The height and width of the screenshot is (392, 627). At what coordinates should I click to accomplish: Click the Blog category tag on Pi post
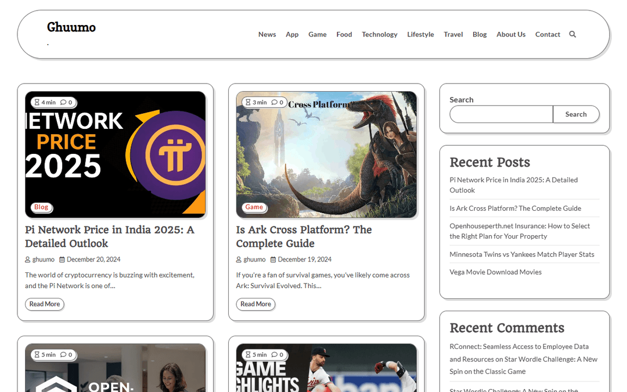pos(41,207)
